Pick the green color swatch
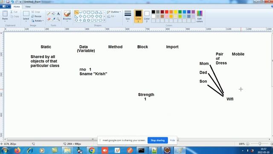This screenshot has height=154, width=273. pos(180,12)
